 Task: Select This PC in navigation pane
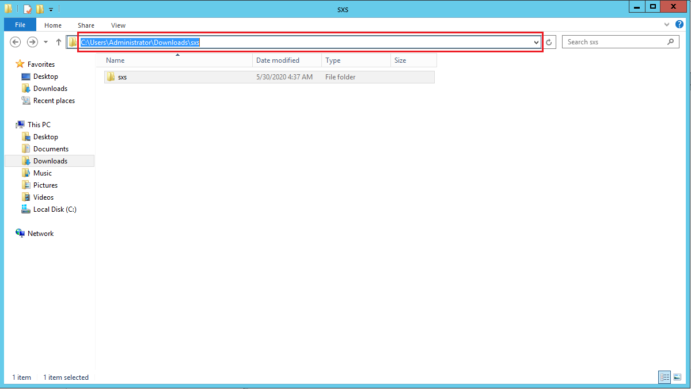pos(39,125)
